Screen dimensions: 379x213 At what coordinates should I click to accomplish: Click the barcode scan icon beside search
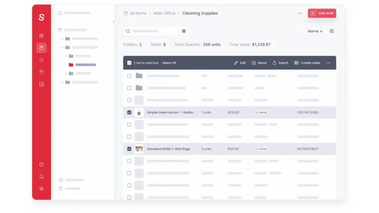(x=184, y=31)
